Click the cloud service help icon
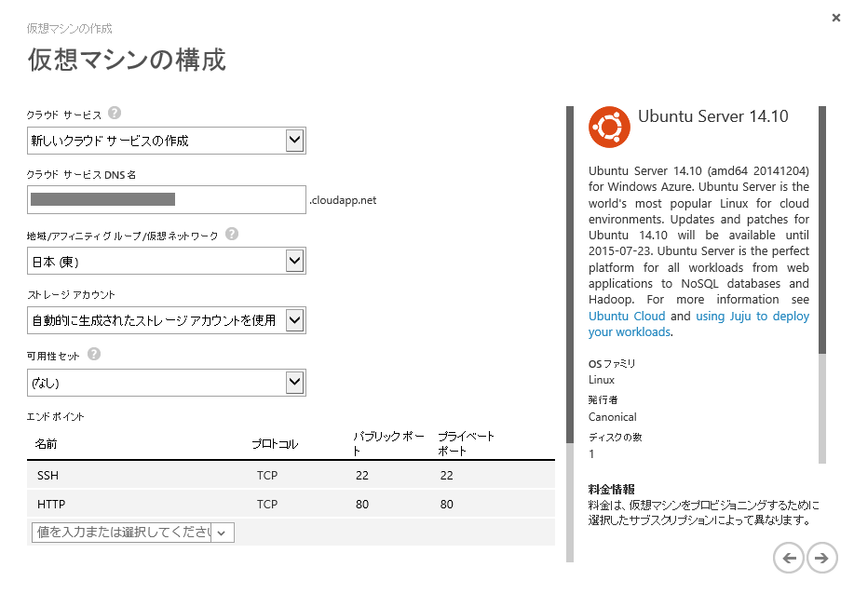854x594 pixels. click(x=115, y=114)
